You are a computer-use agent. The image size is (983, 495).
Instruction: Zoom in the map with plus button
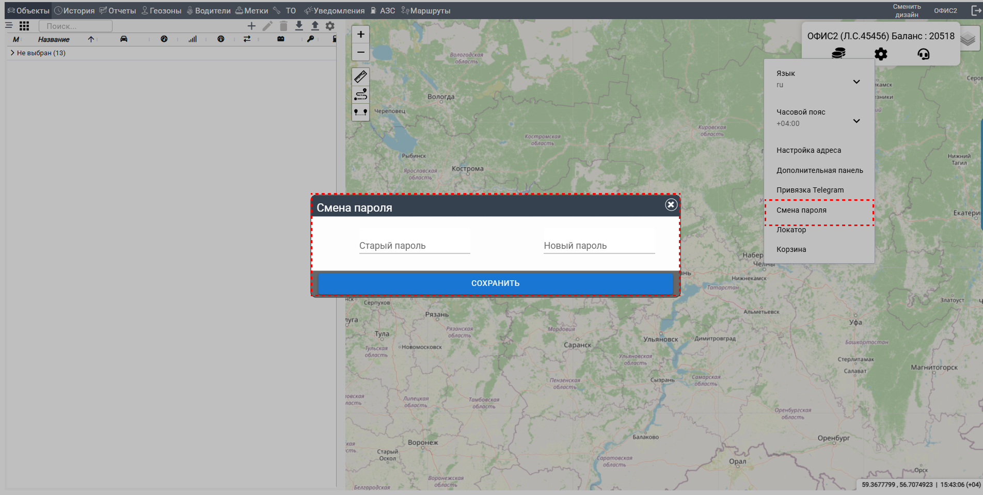coord(360,35)
